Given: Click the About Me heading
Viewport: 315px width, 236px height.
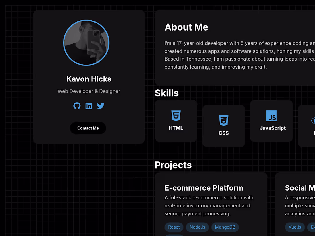Looking at the screenshot, I should pyautogui.click(x=186, y=27).
